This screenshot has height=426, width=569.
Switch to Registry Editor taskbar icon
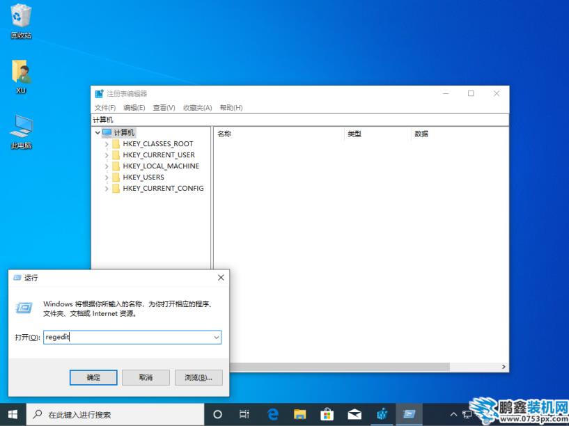[382, 414]
